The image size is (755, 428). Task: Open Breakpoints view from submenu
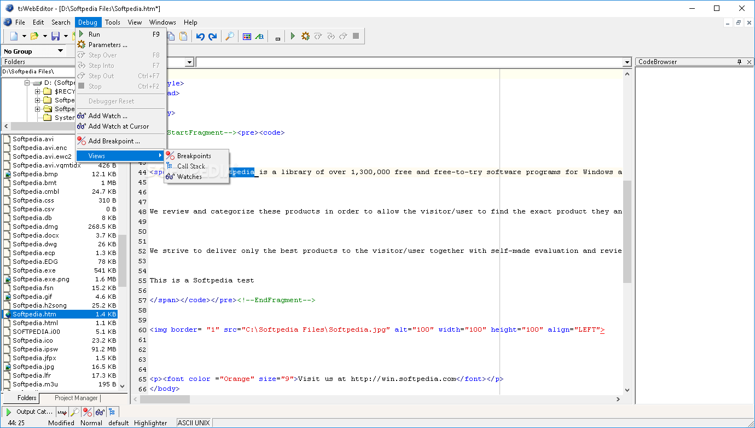tap(196, 156)
